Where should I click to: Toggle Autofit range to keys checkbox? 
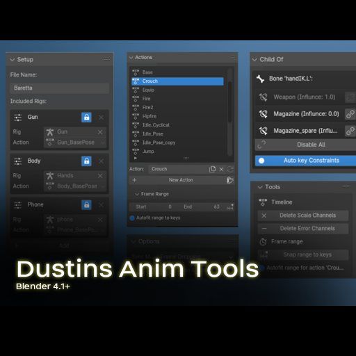click(132, 218)
